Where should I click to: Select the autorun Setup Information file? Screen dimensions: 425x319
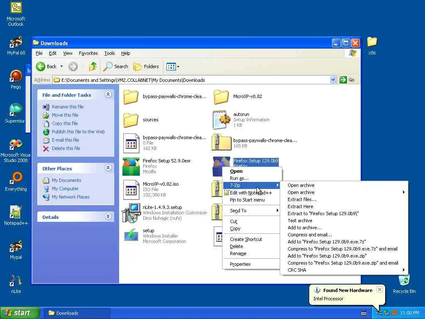pos(241,120)
